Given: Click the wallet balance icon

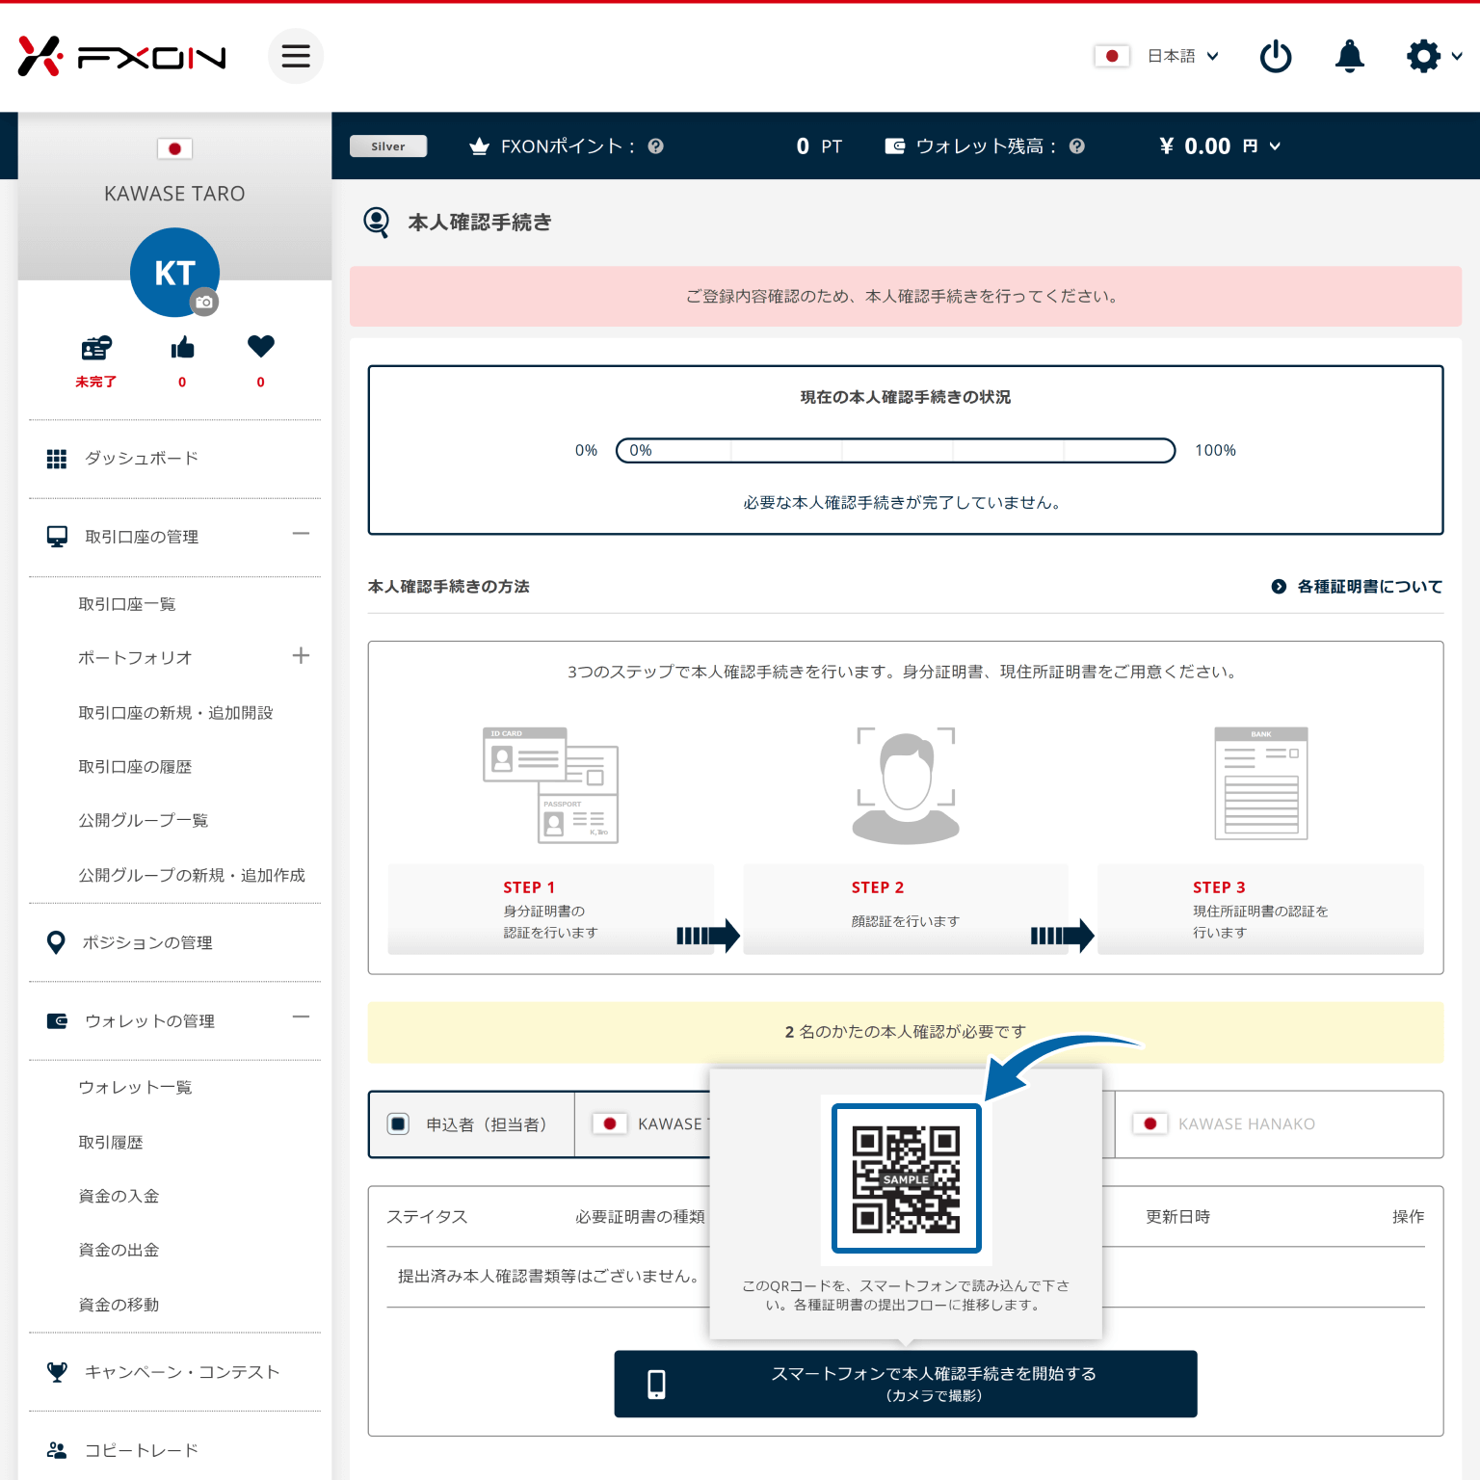Looking at the screenshot, I should 895,146.
